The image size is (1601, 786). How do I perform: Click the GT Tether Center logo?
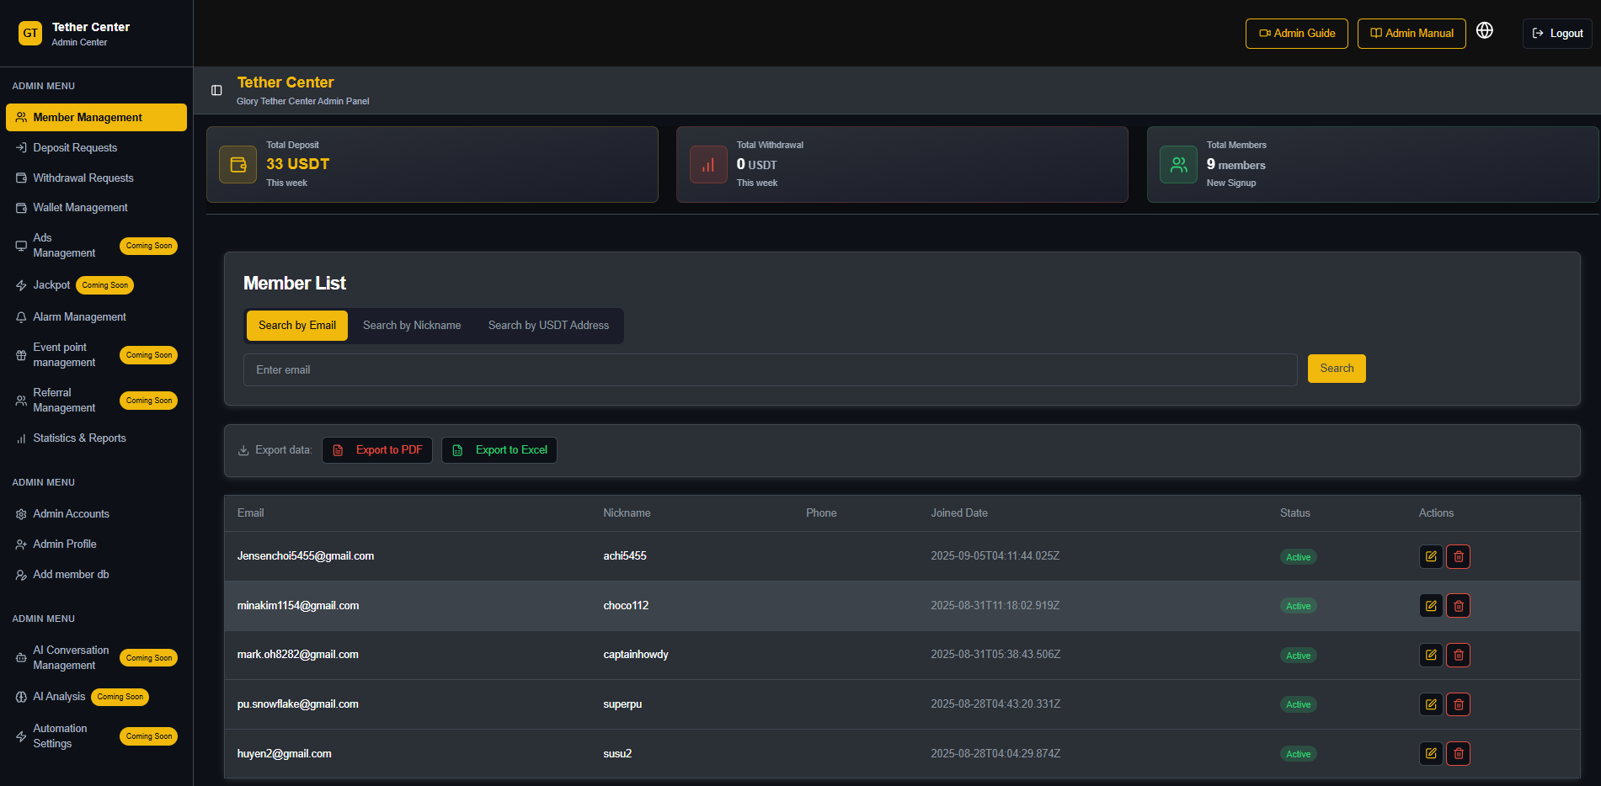pos(30,34)
